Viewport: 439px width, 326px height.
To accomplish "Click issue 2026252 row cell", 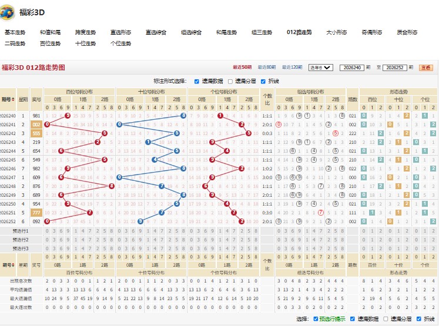I will (8, 221).
